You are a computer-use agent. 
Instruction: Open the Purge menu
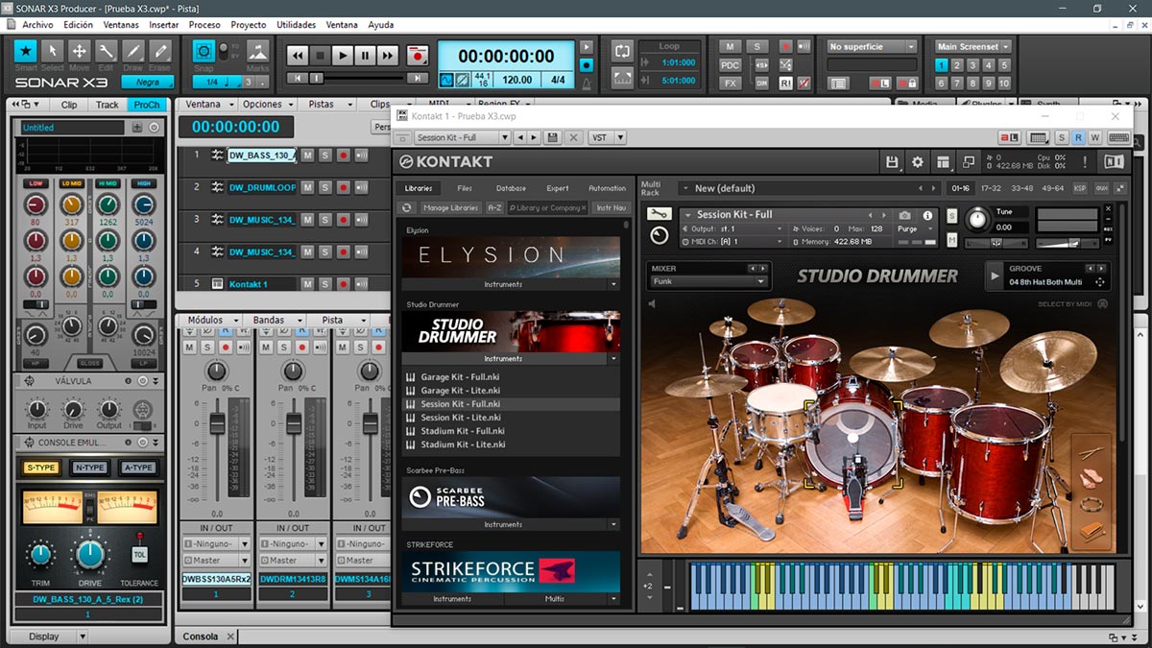907,229
